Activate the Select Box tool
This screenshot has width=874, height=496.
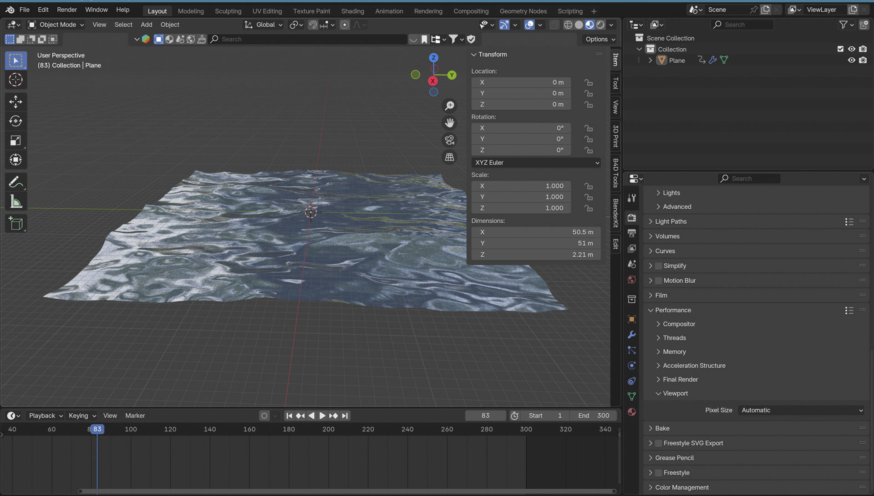click(x=15, y=60)
